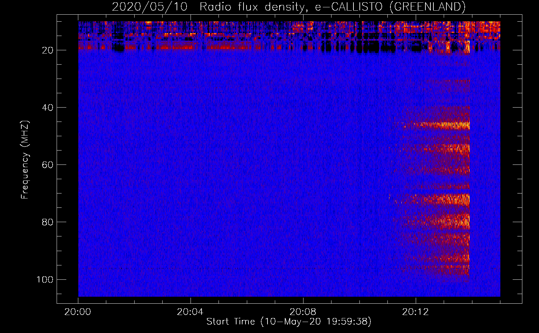Click the 20 MHz frequency tick label
The image size is (539, 333).
tap(48, 50)
